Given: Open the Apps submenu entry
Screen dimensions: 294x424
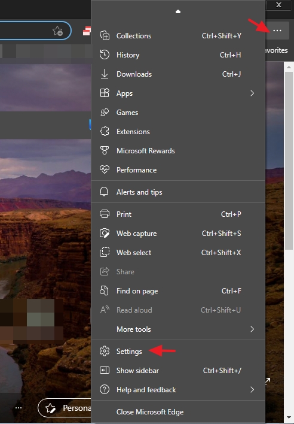Looking at the screenshot, I should [x=178, y=93].
